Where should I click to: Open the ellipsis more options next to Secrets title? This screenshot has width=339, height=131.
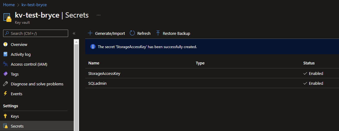pyautogui.click(x=99, y=15)
